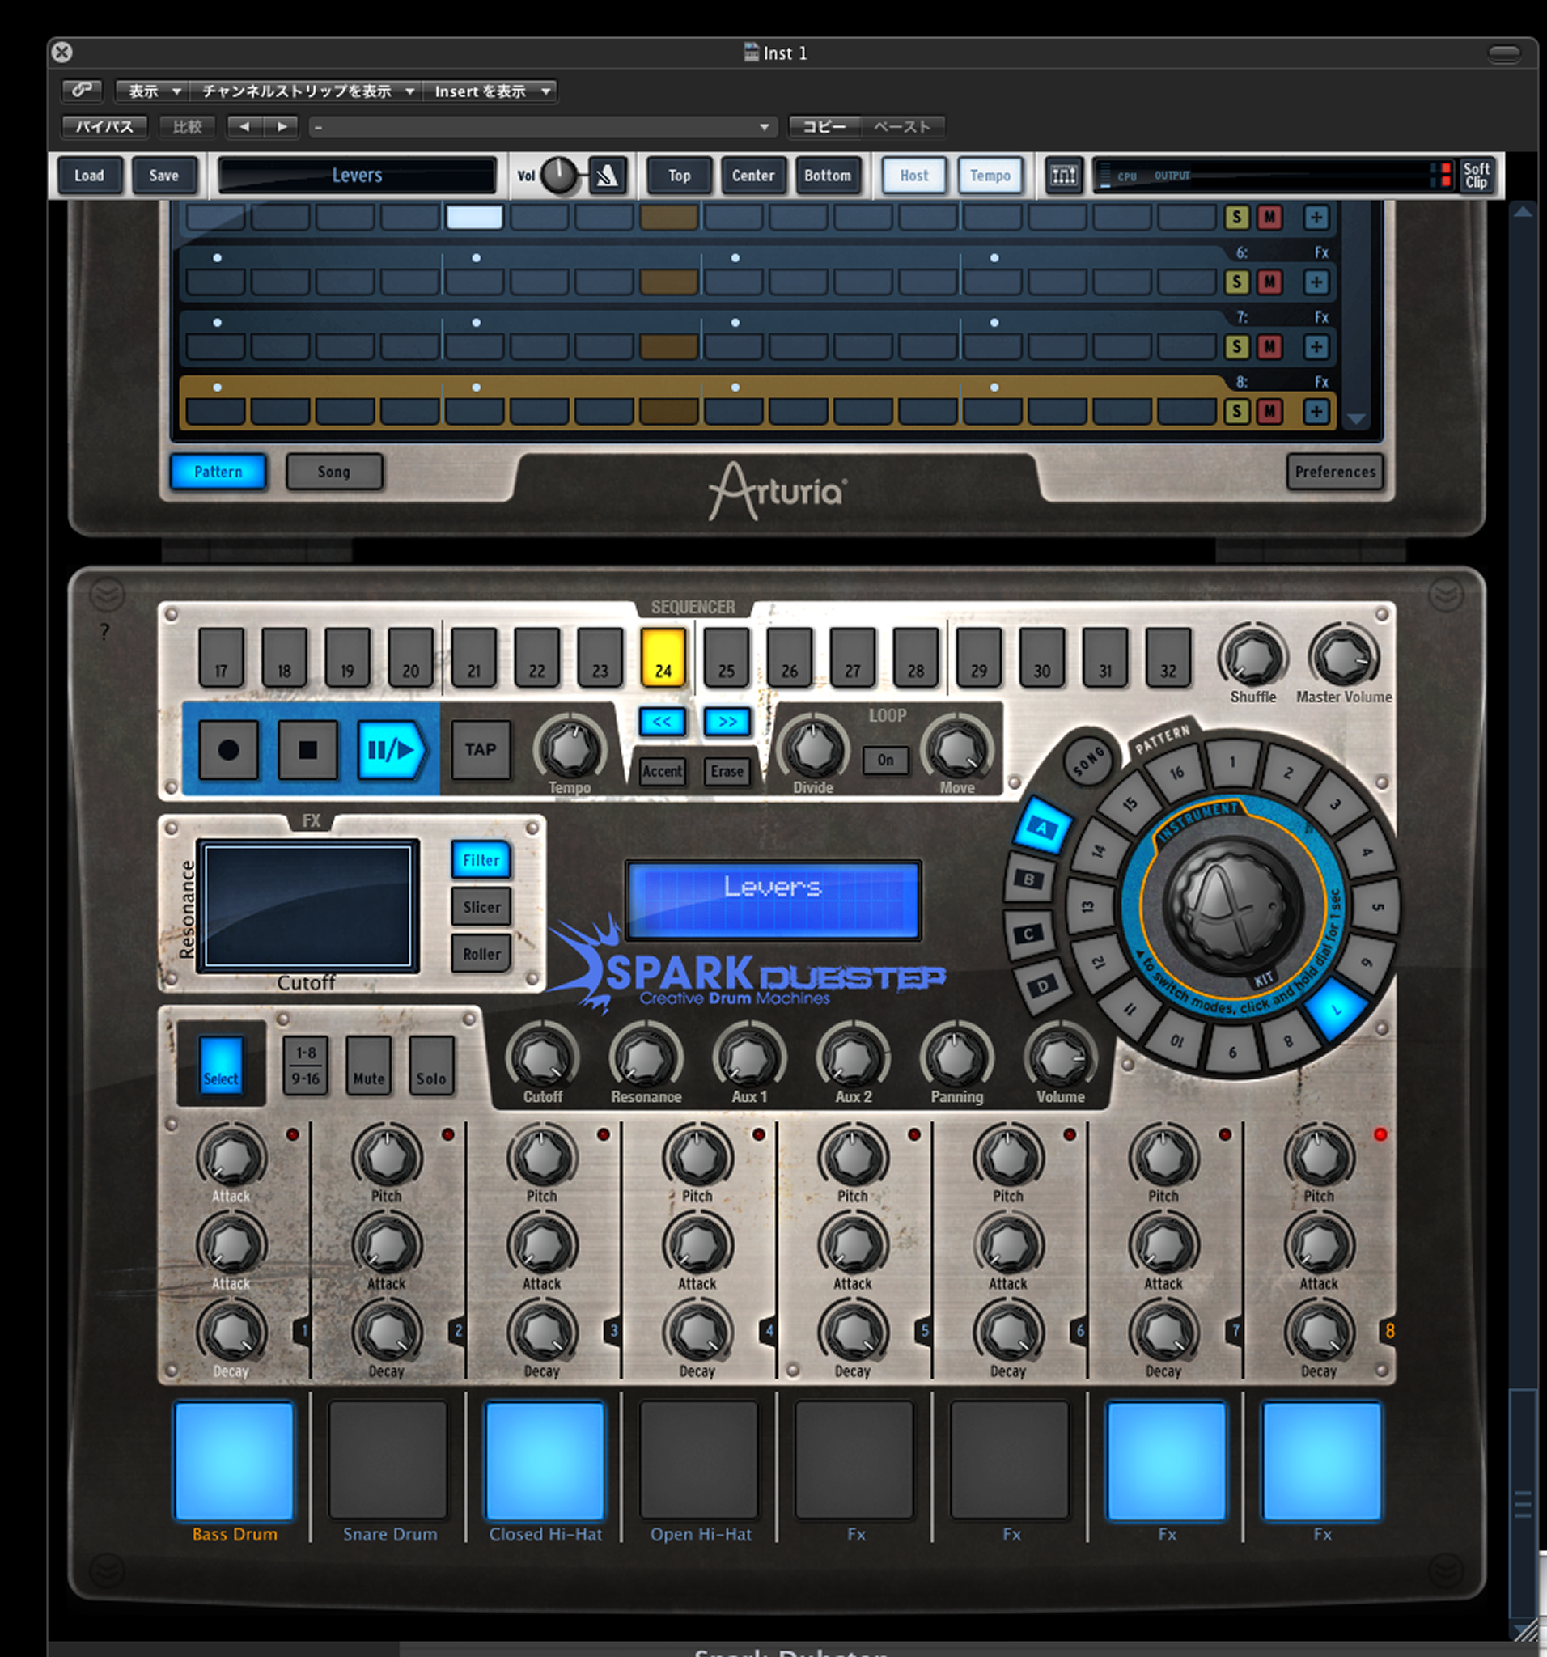
Task: Click the previous preset arrow
Action: [244, 127]
